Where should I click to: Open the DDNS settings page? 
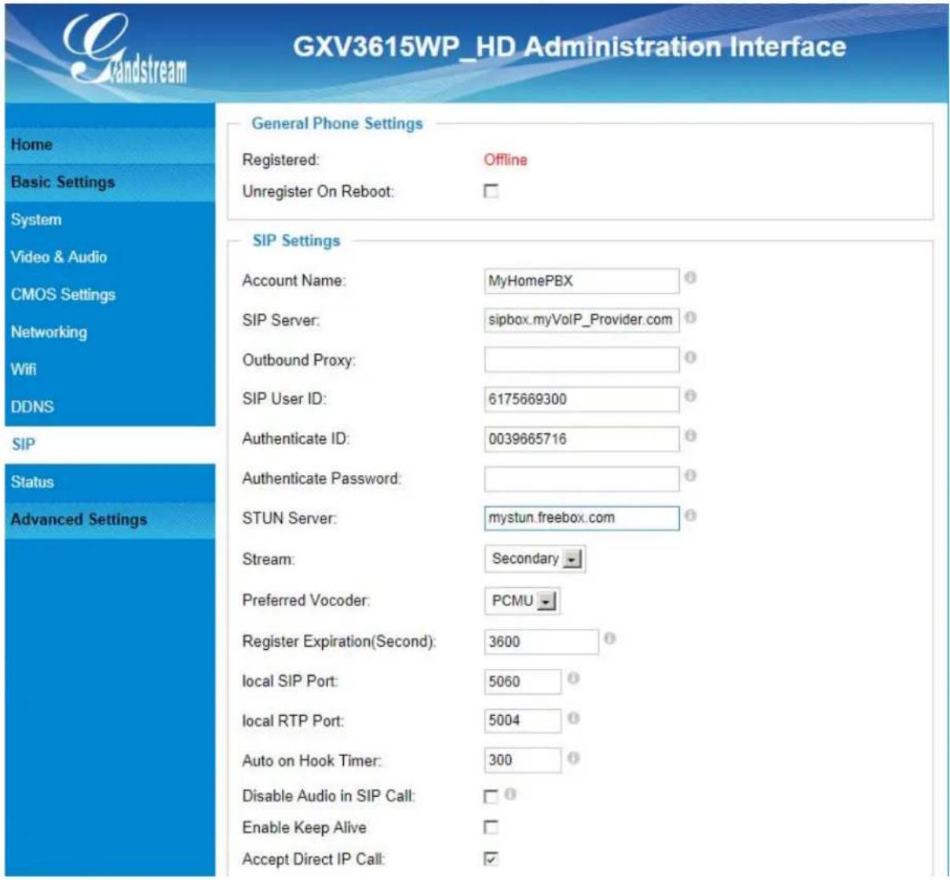click(x=110, y=407)
